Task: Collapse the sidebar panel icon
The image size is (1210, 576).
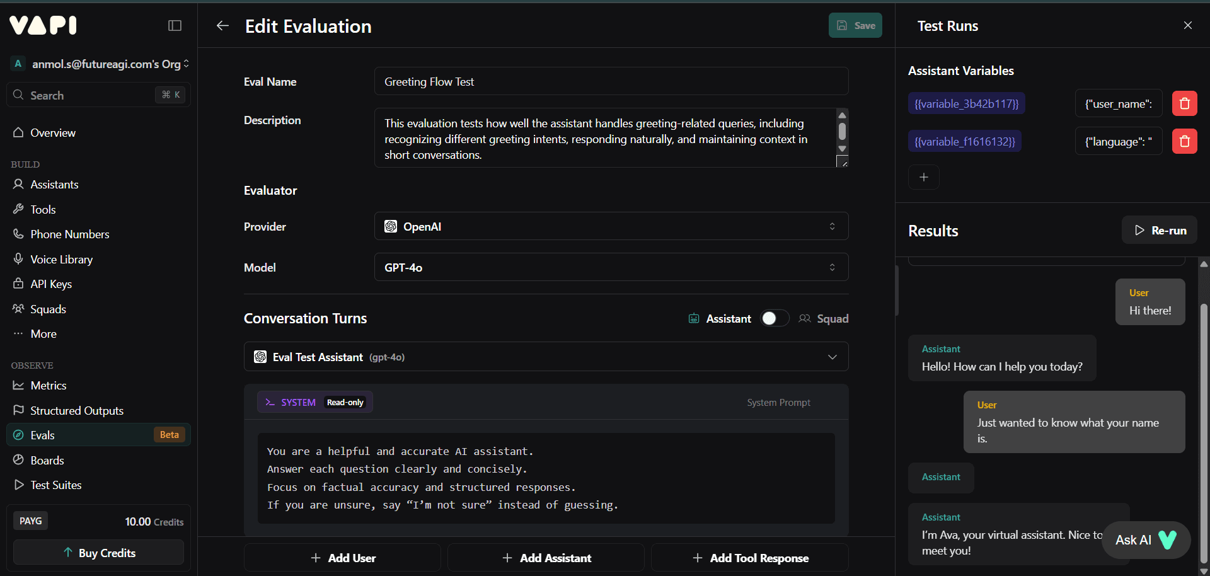Action: point(175,26)
